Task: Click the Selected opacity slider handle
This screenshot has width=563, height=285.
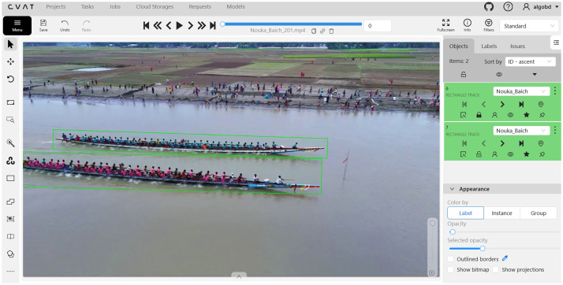Action: [483, 249]
